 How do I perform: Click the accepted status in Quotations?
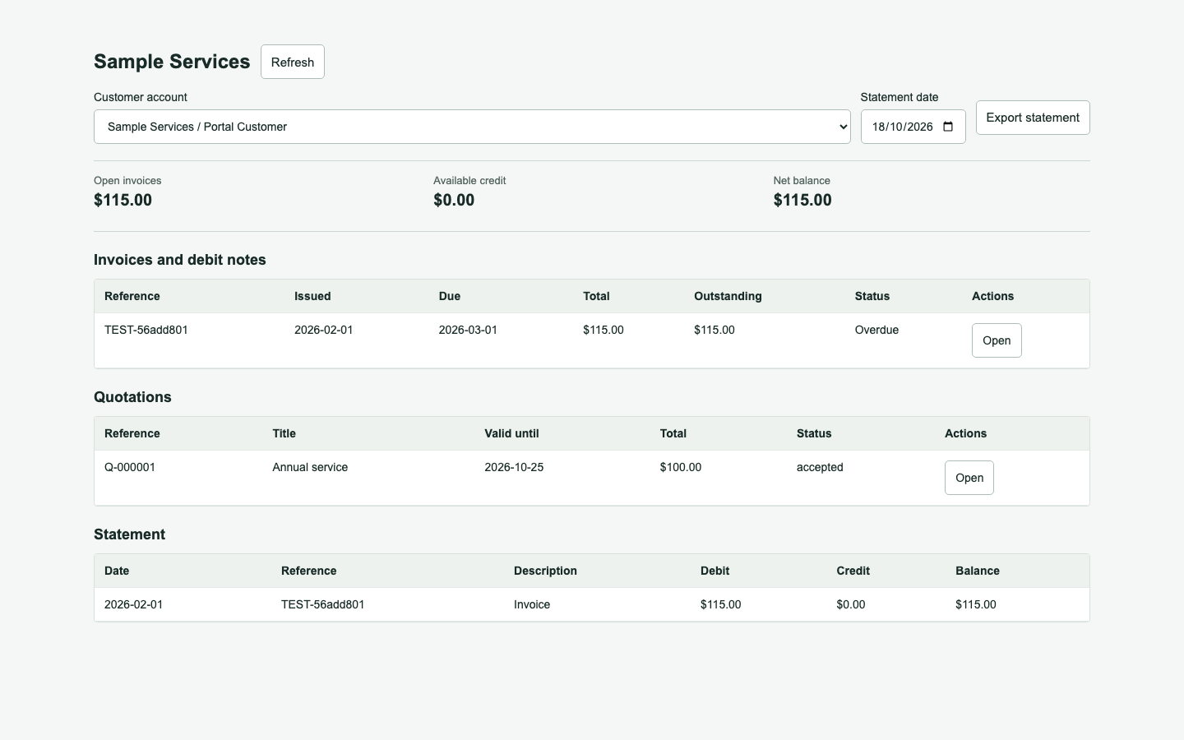[x=820, y=467]
